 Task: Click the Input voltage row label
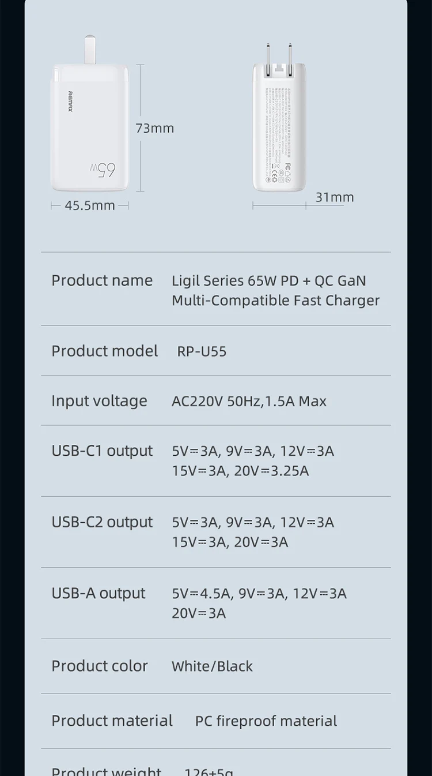[x=99, y=401]
